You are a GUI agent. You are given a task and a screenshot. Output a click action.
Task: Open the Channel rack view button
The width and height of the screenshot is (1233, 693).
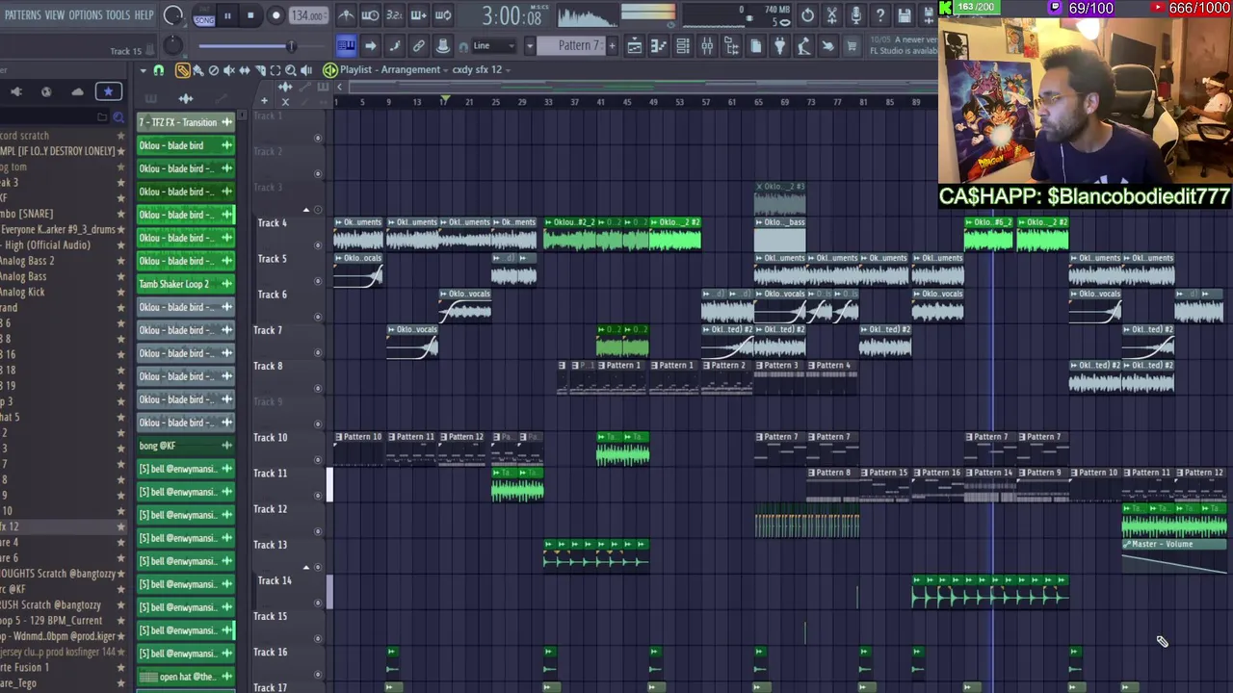(683, 46)
